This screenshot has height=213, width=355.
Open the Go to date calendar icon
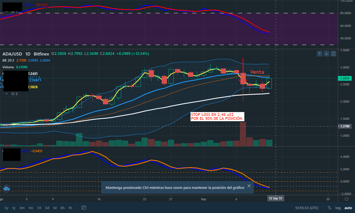pos(83,208)
